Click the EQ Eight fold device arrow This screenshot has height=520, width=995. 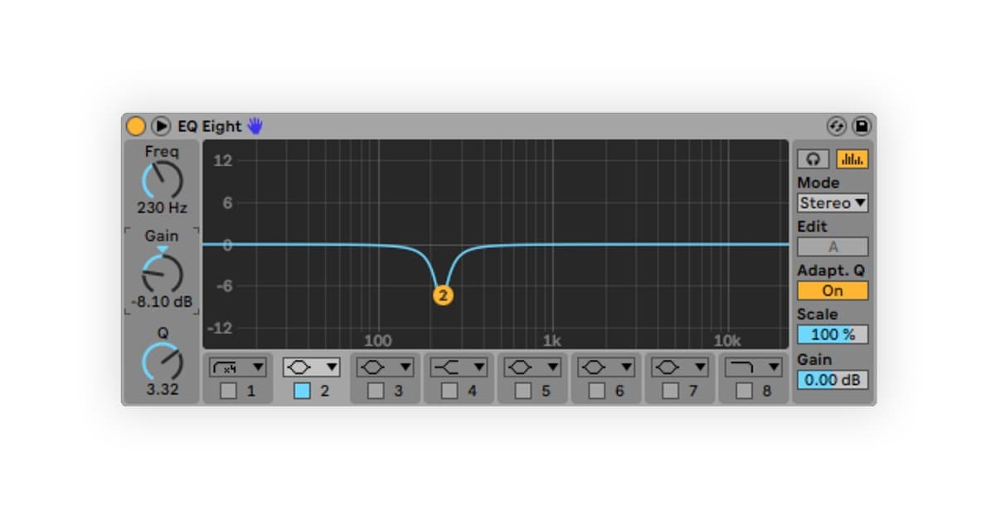pyautogui.click(x=161, y=127)
